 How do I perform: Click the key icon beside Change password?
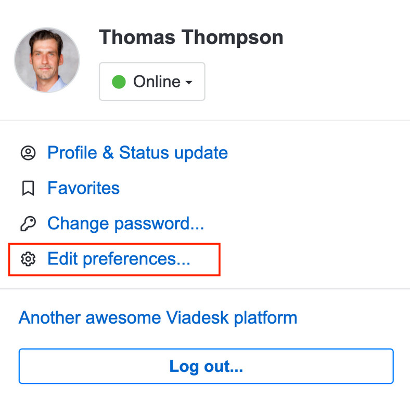pyautogui.click(x=28, y=223)
